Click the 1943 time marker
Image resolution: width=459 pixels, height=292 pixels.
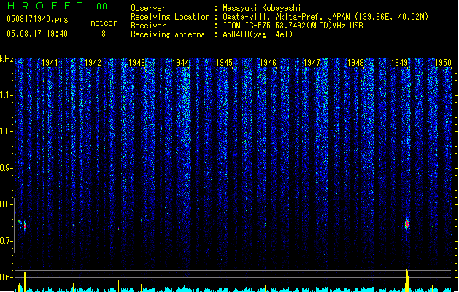(x=136, y=63)
